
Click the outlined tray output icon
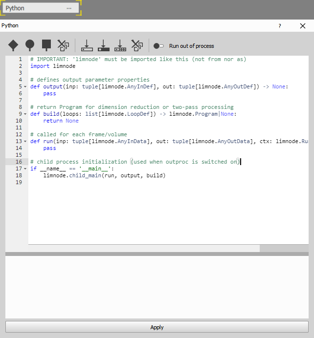[87, 45]
